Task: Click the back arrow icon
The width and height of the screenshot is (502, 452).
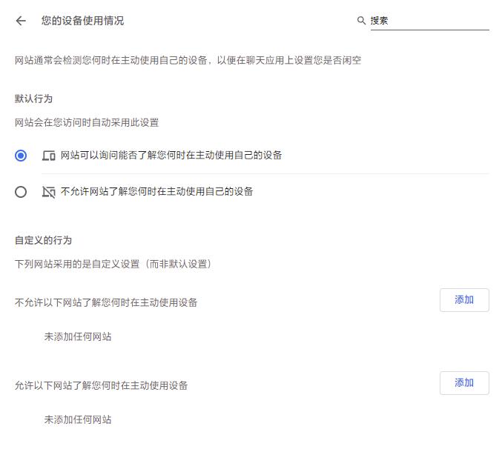Action: [x=21, y=21]
